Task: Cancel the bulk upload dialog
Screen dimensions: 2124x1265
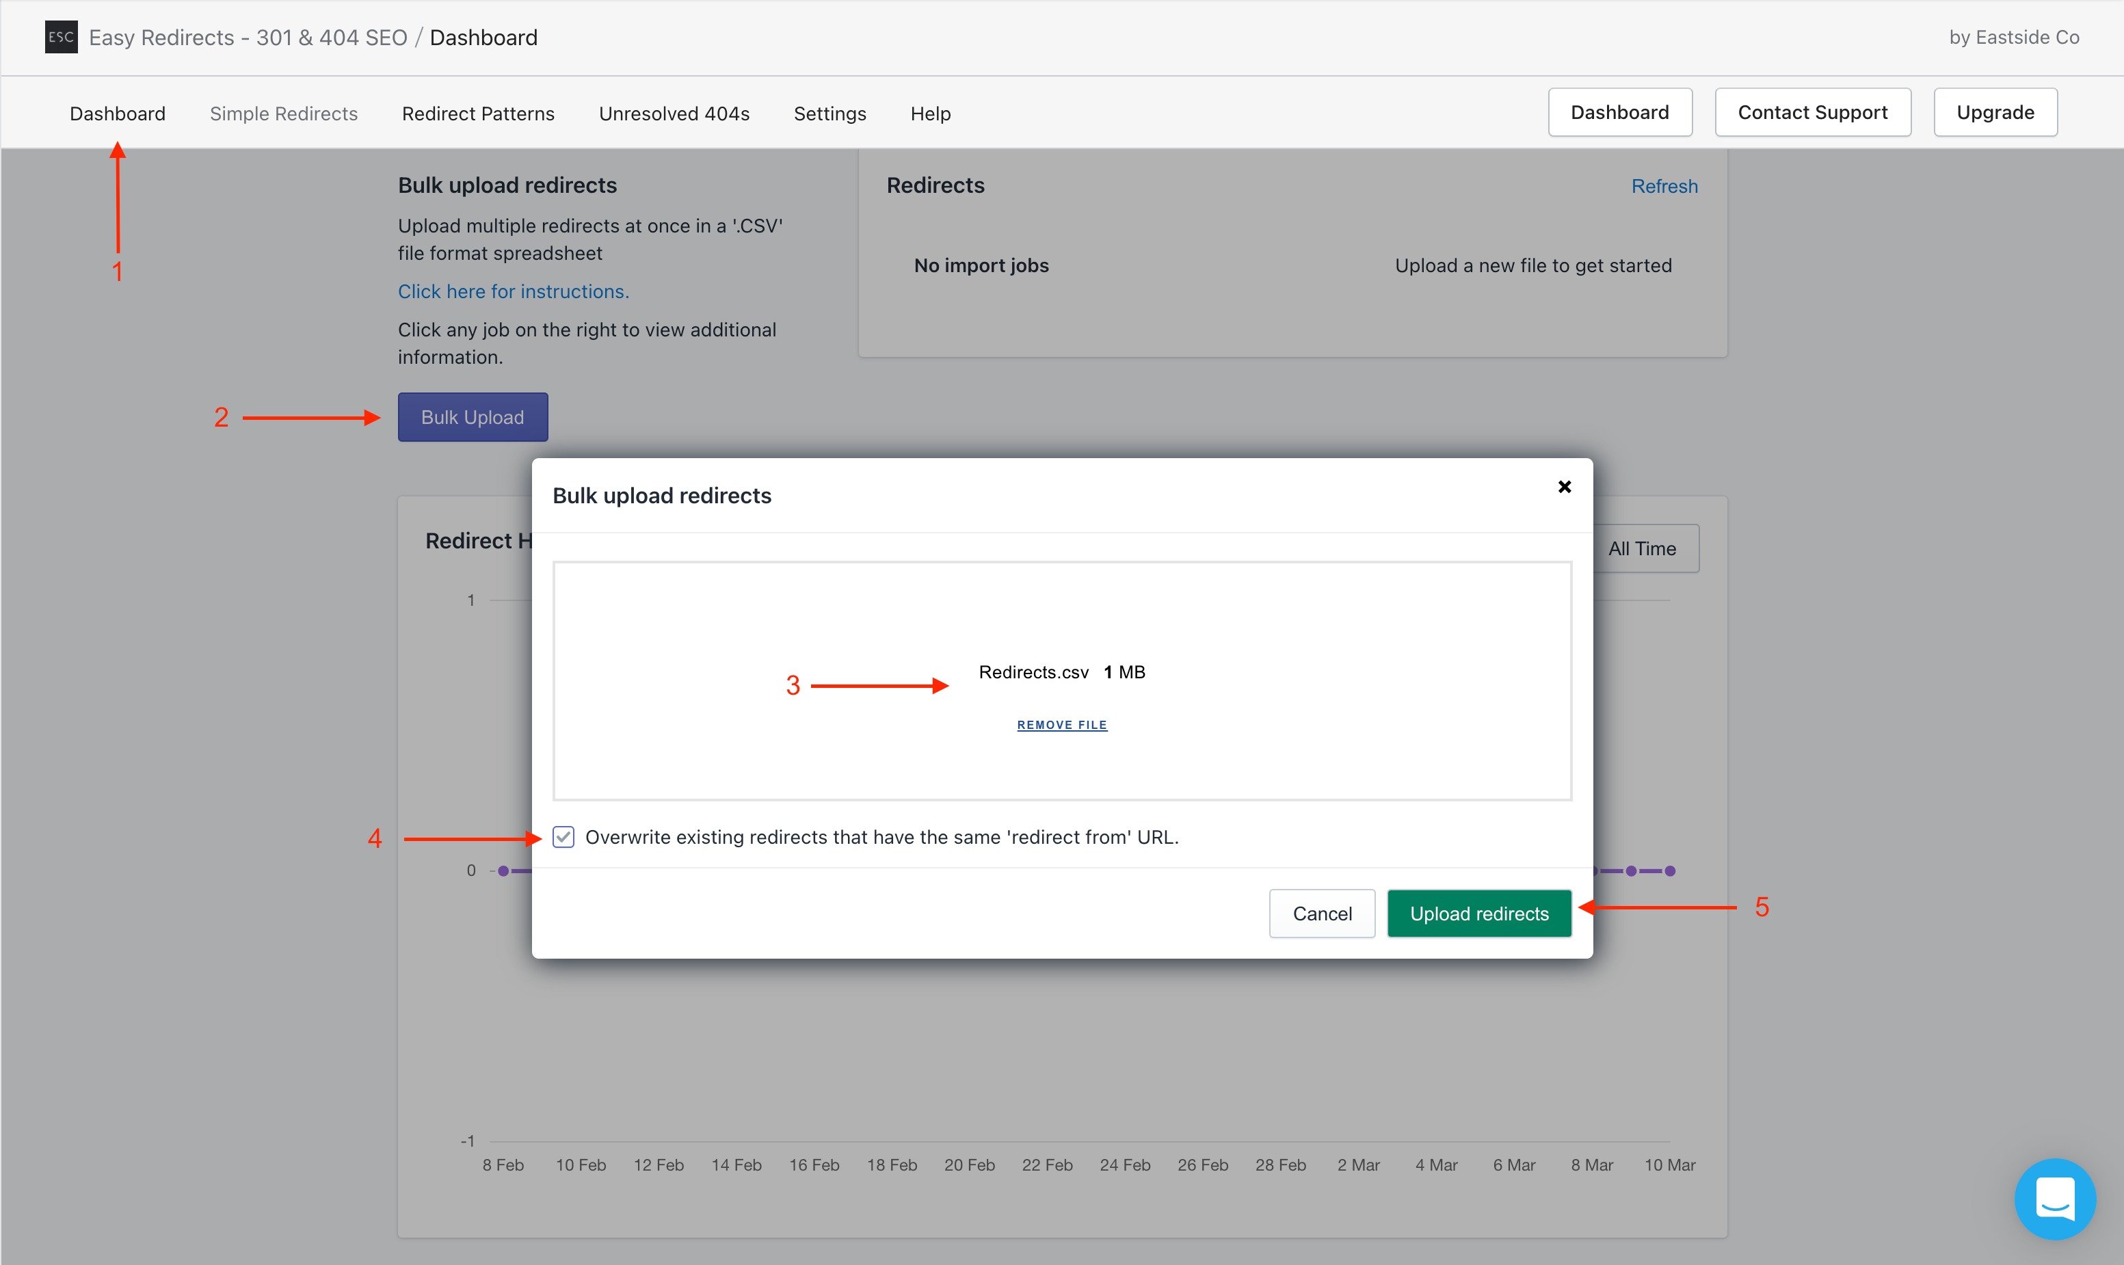Action: point(1322,913)
